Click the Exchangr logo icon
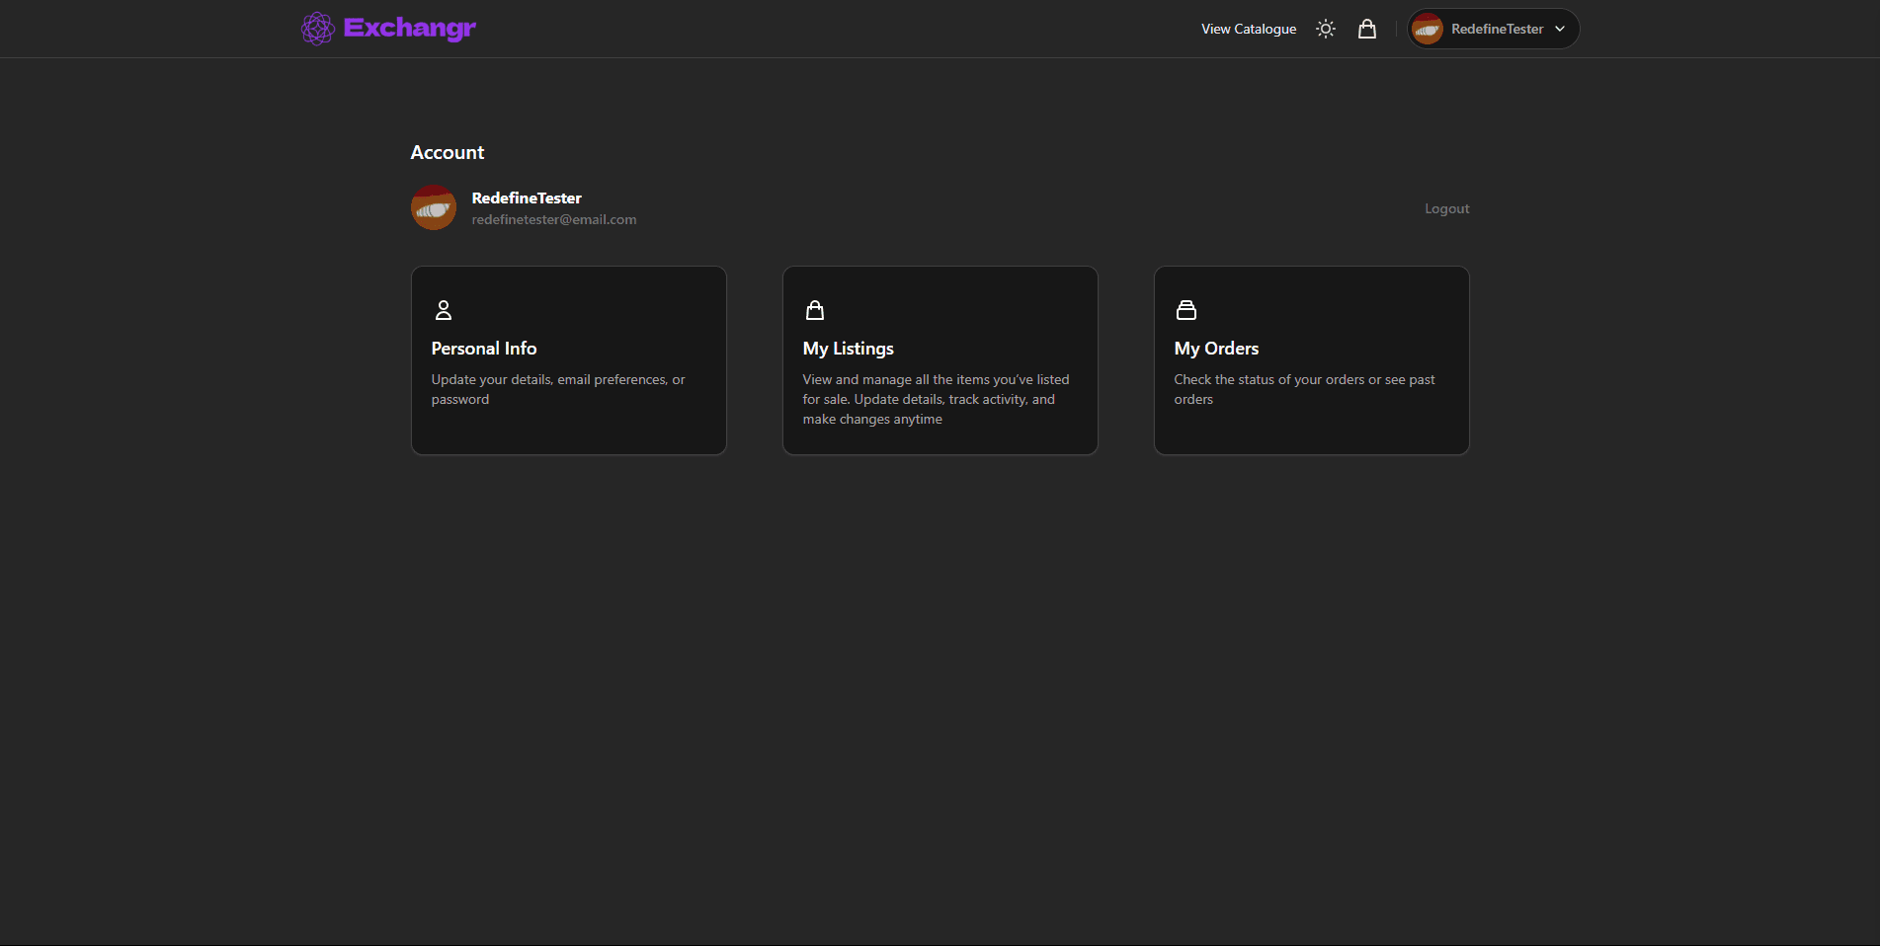The image size is (1880, 946). click(x=318, y=28)
